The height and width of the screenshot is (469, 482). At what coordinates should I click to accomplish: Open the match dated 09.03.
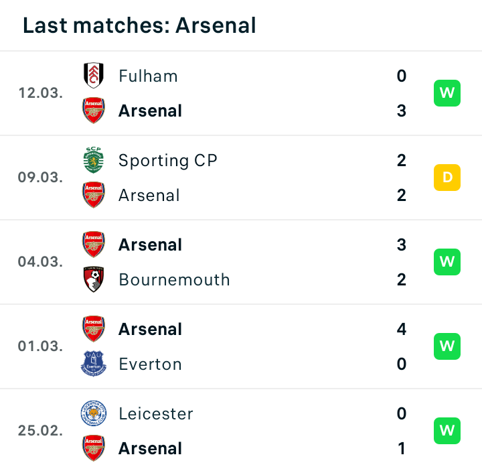pos(241,178)
